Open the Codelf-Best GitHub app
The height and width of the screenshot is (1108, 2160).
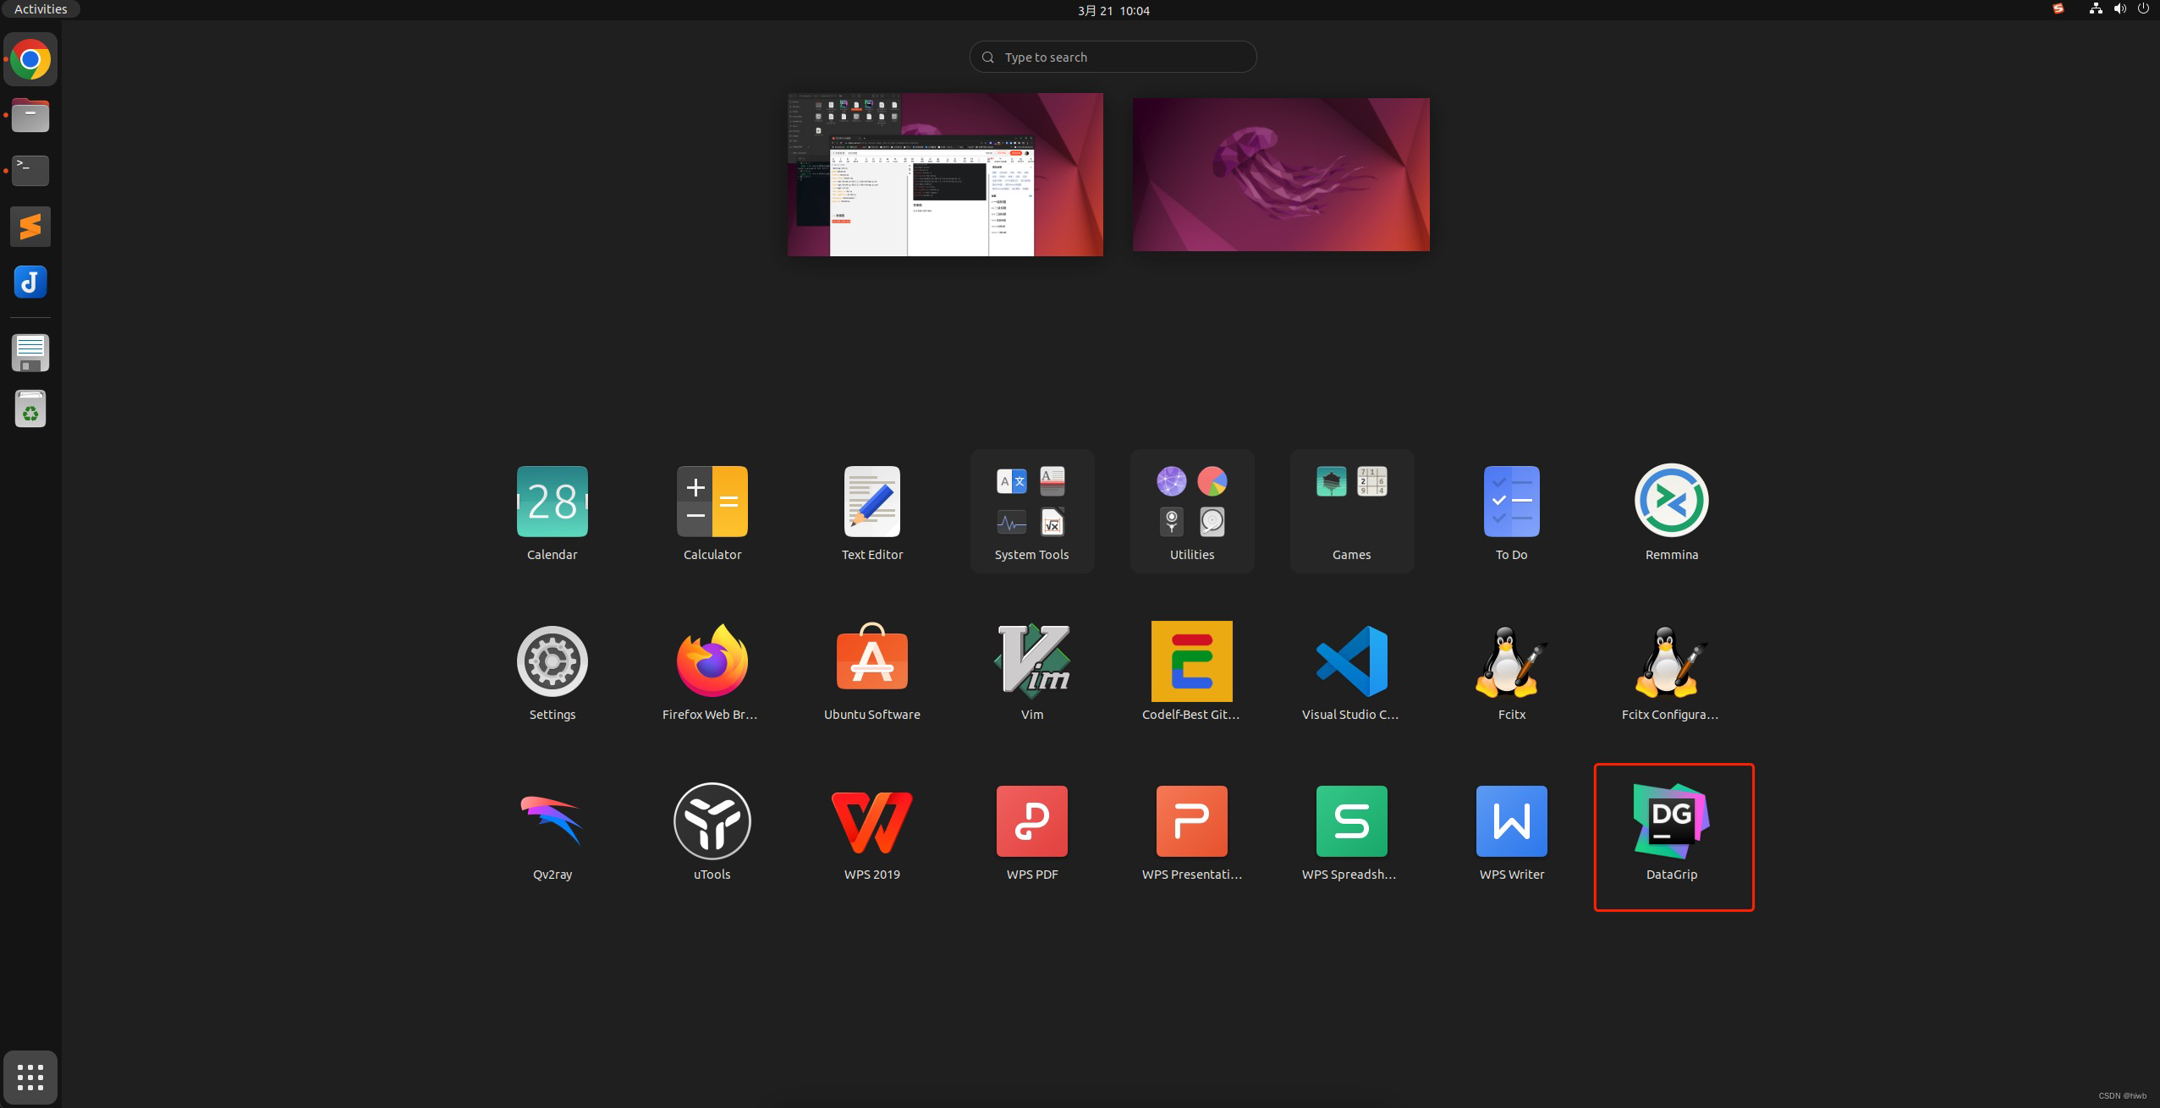pyautogui.click(x=1191, y=672)
